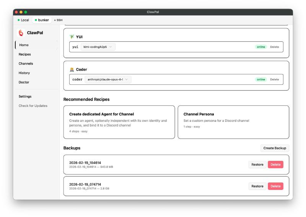Open Settings from the sidebar
This screenshot has height=217, width=306.
(x=25, y=96)
